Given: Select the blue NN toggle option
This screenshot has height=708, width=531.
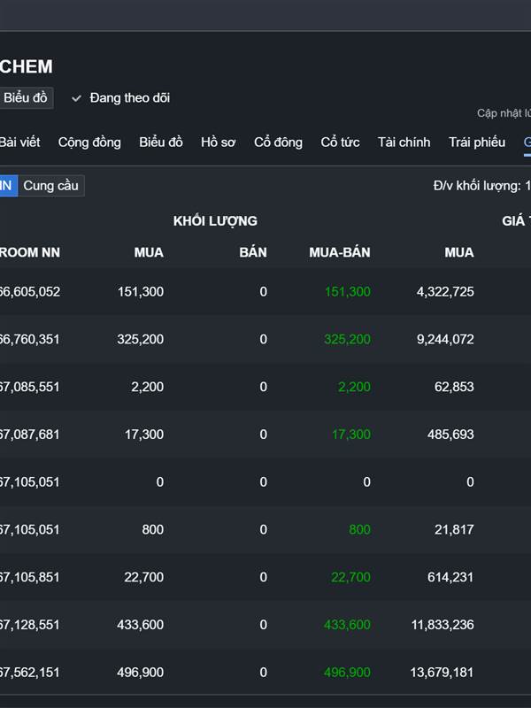Looking at the screenshot, I should pos(7,186).
